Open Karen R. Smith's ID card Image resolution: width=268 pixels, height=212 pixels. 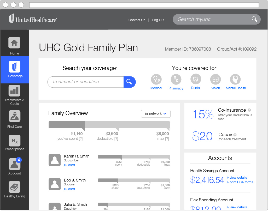(69, 165)
